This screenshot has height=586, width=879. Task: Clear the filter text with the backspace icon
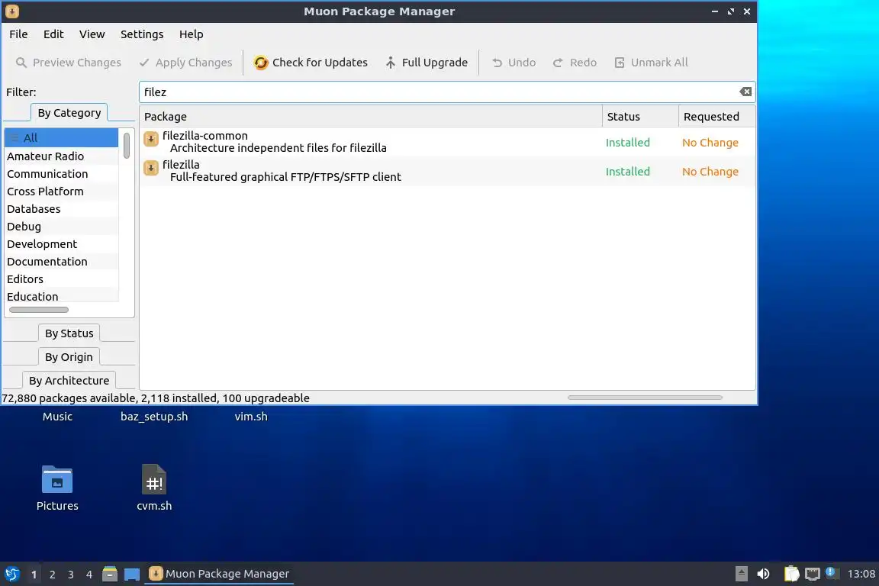[745, 92]
